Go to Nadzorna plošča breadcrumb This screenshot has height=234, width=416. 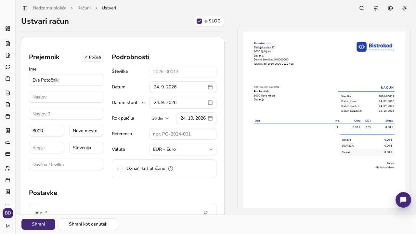click(x=49, y=8)
